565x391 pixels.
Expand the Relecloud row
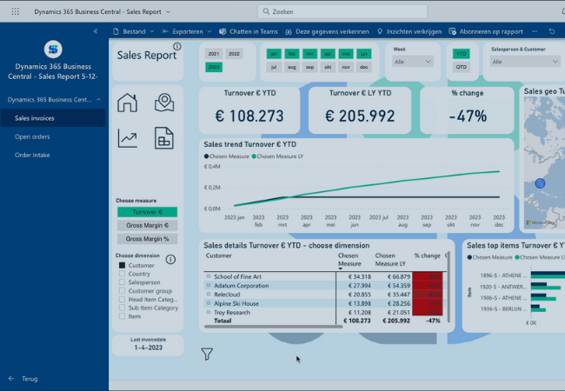tap(209, 295)
